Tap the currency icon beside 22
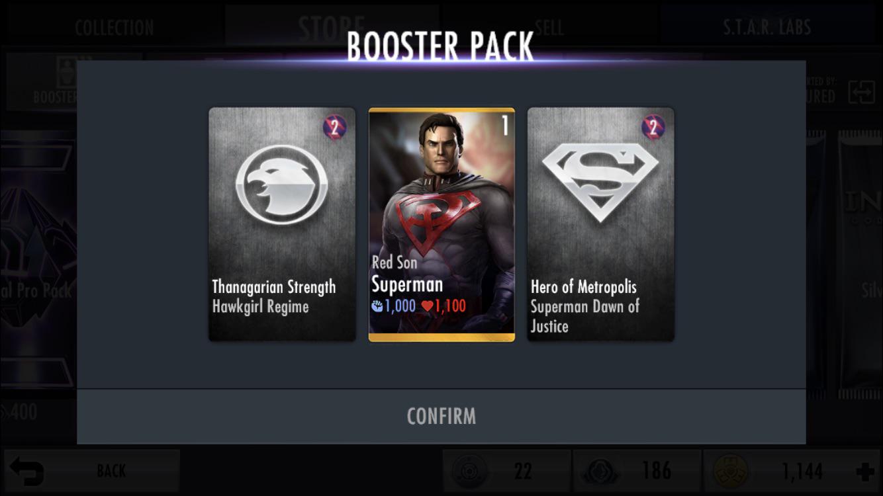 click(x=469, y=472)
